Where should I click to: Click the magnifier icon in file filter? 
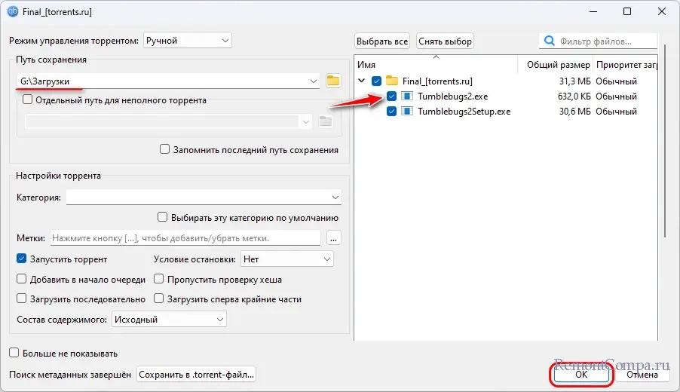(x=550, y=41)
